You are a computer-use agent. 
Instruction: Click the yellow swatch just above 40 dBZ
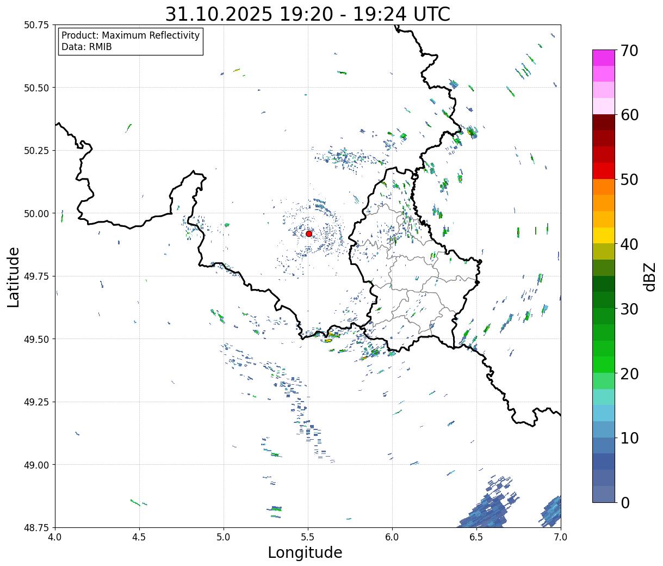click(x=603, y=235)
